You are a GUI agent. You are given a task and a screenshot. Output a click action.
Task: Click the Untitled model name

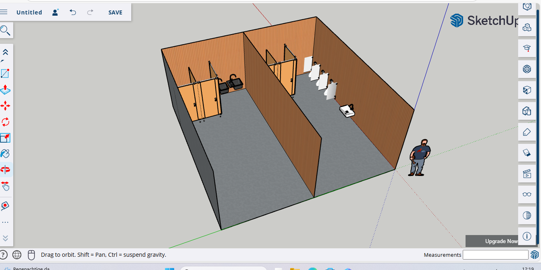[29, 12]
